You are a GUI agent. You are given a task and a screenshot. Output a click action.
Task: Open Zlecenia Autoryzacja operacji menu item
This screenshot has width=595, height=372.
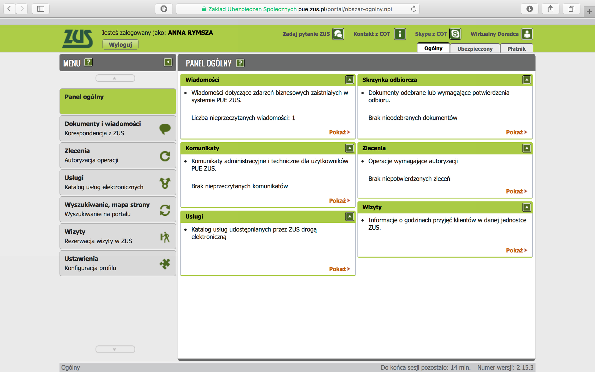(118, 156)
